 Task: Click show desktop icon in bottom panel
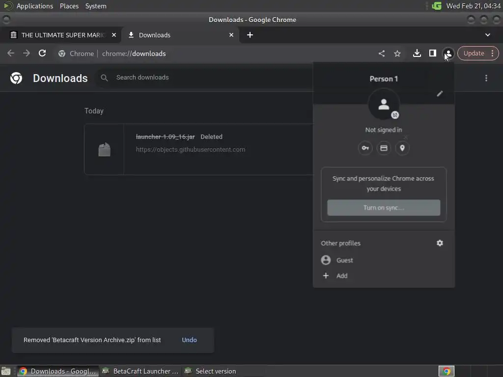5,371
